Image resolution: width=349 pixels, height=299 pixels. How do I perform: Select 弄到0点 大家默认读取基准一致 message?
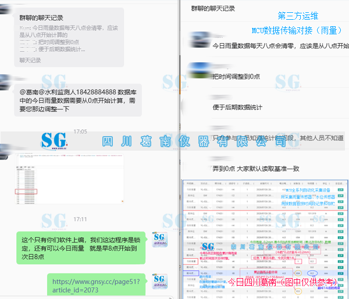(256, 169)
